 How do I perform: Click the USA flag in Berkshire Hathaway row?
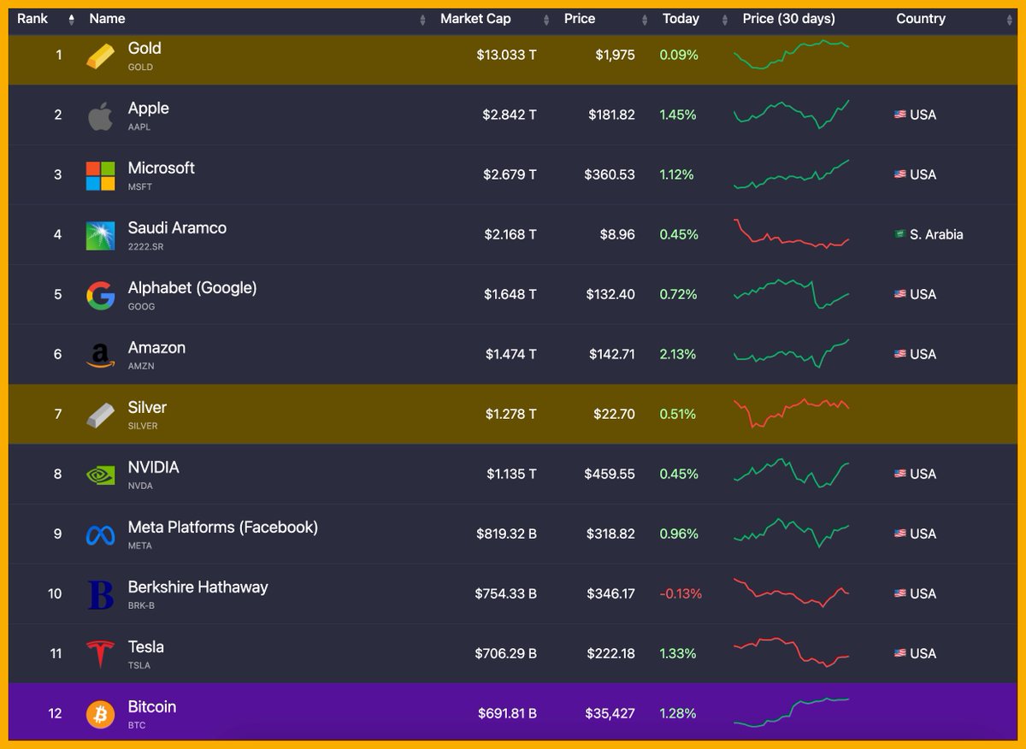(900, 593)
